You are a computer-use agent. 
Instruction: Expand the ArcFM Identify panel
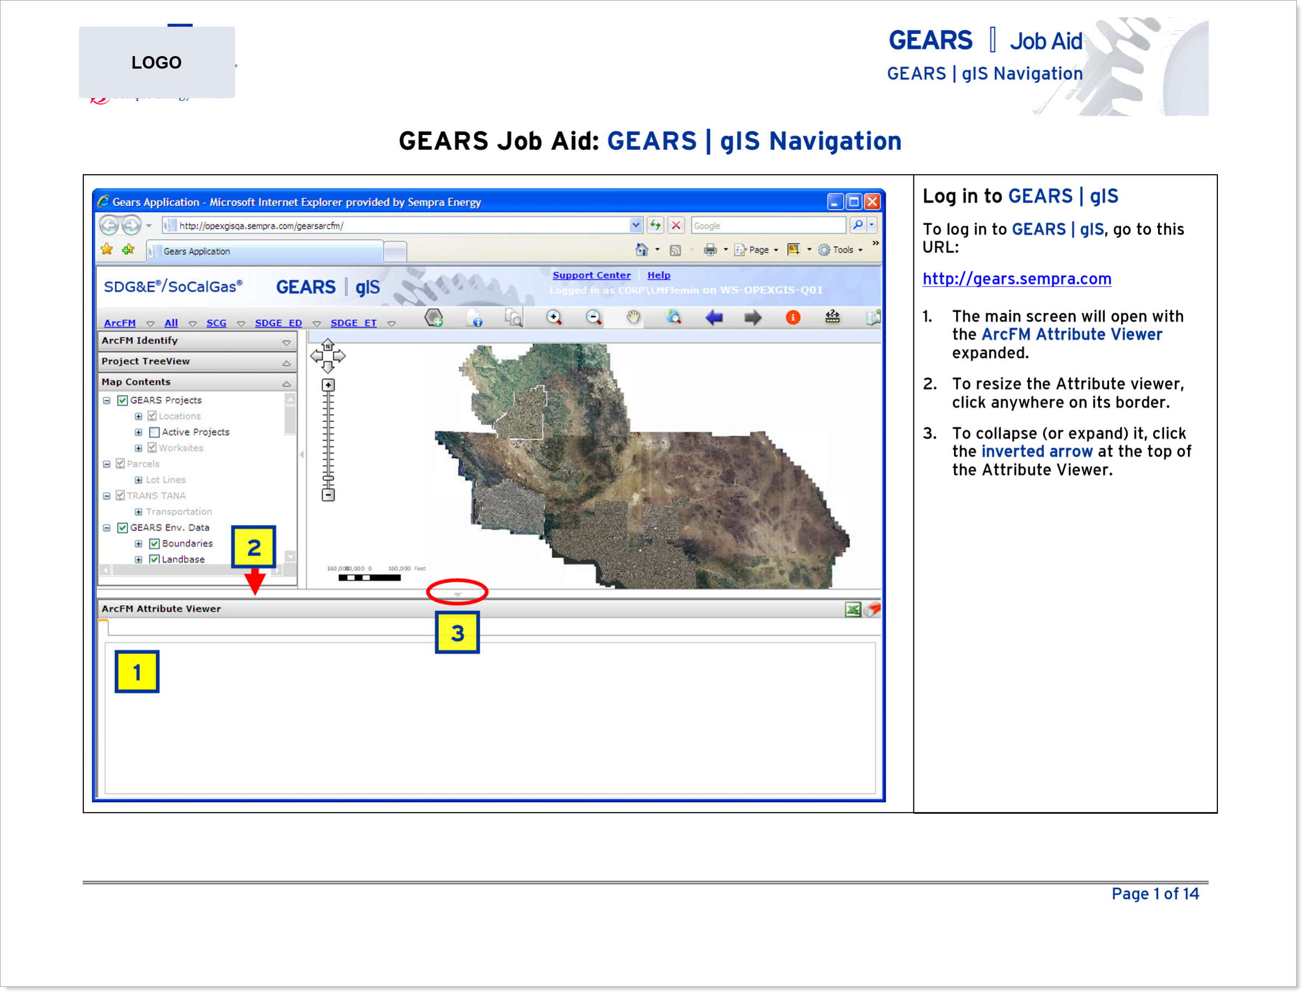(x=286, y=343)
